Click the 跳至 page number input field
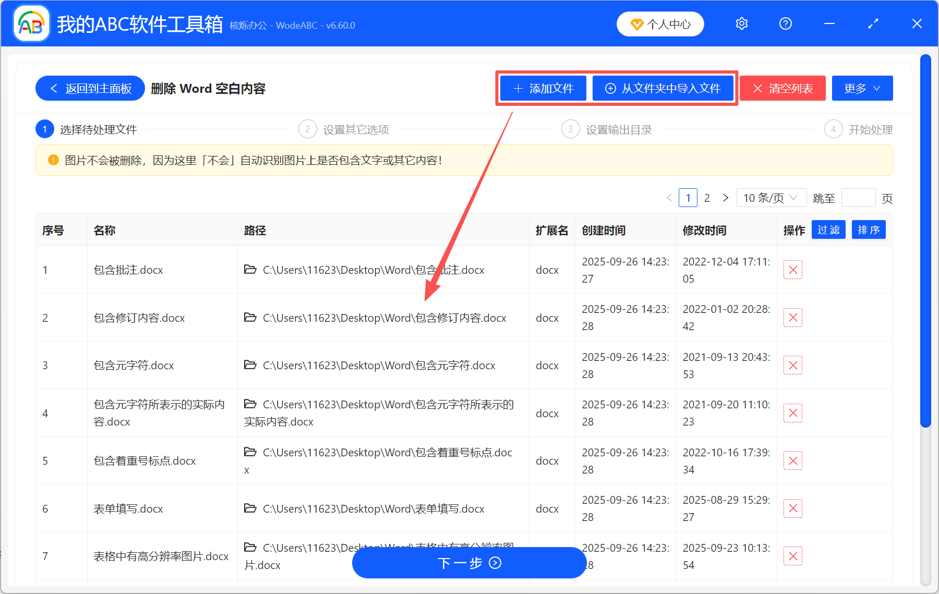This screenshot has width=939, height=594. (858, 198)
